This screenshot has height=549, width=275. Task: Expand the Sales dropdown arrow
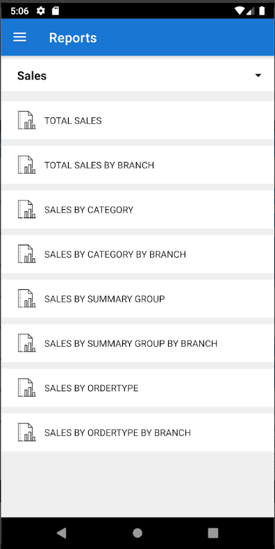[258, 75]
